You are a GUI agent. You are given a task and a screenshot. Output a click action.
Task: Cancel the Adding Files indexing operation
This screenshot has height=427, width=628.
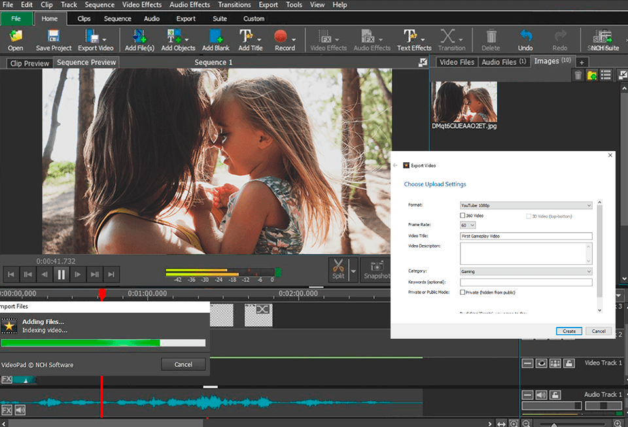(x=183, y=364)
